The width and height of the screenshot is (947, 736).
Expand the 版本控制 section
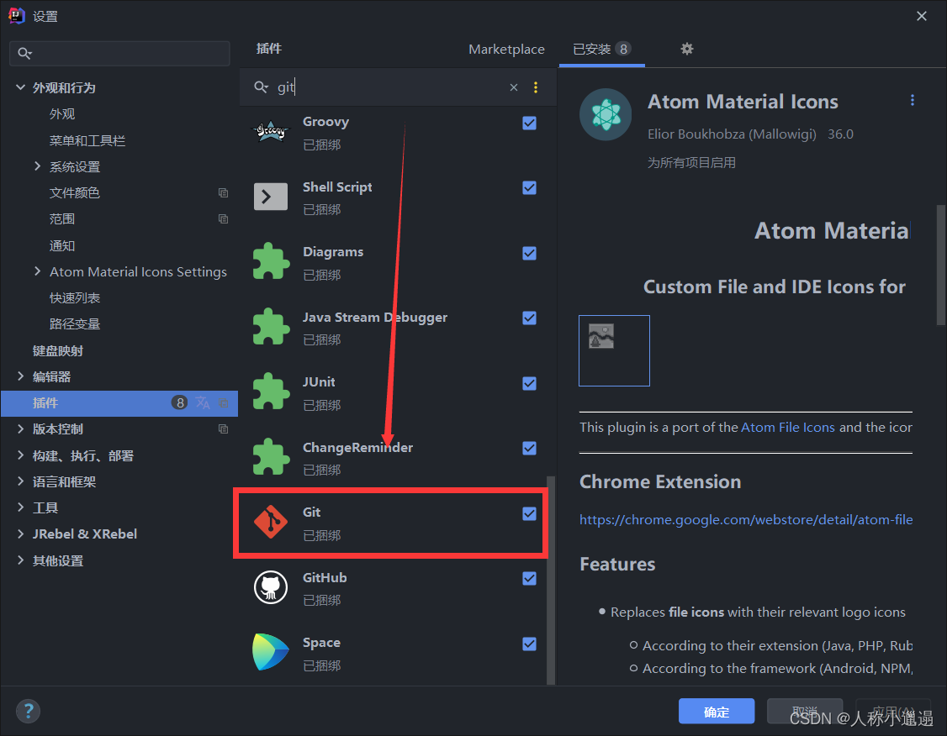[x=20, y=429]
